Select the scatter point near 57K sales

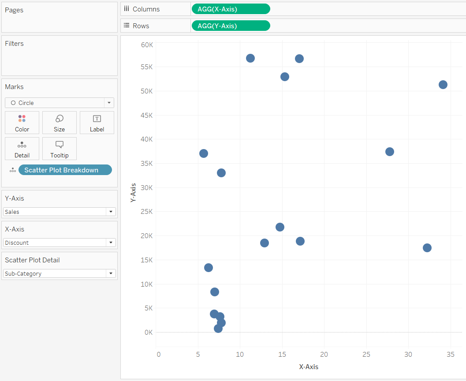tap(250, 58)
